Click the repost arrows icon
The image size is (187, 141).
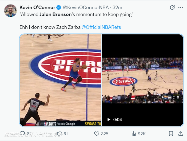click(x=60, y=134)
